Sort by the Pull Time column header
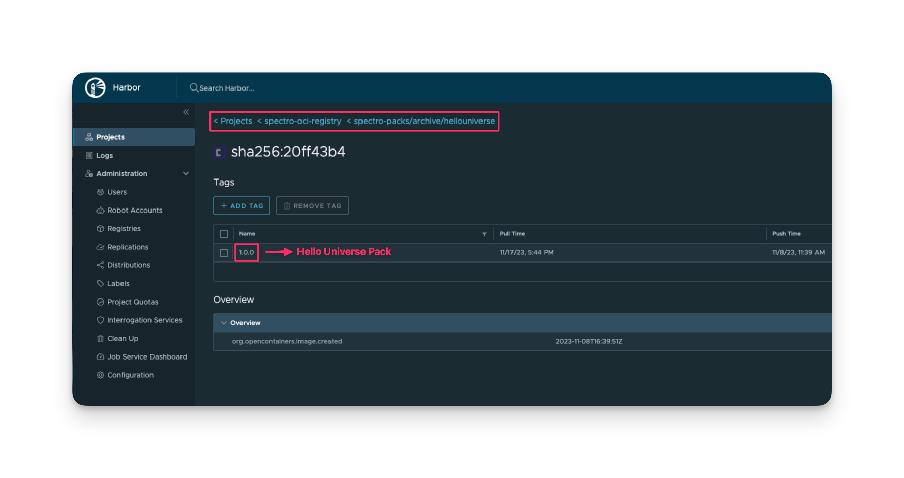The image size is (904, 478). (512, 234)
